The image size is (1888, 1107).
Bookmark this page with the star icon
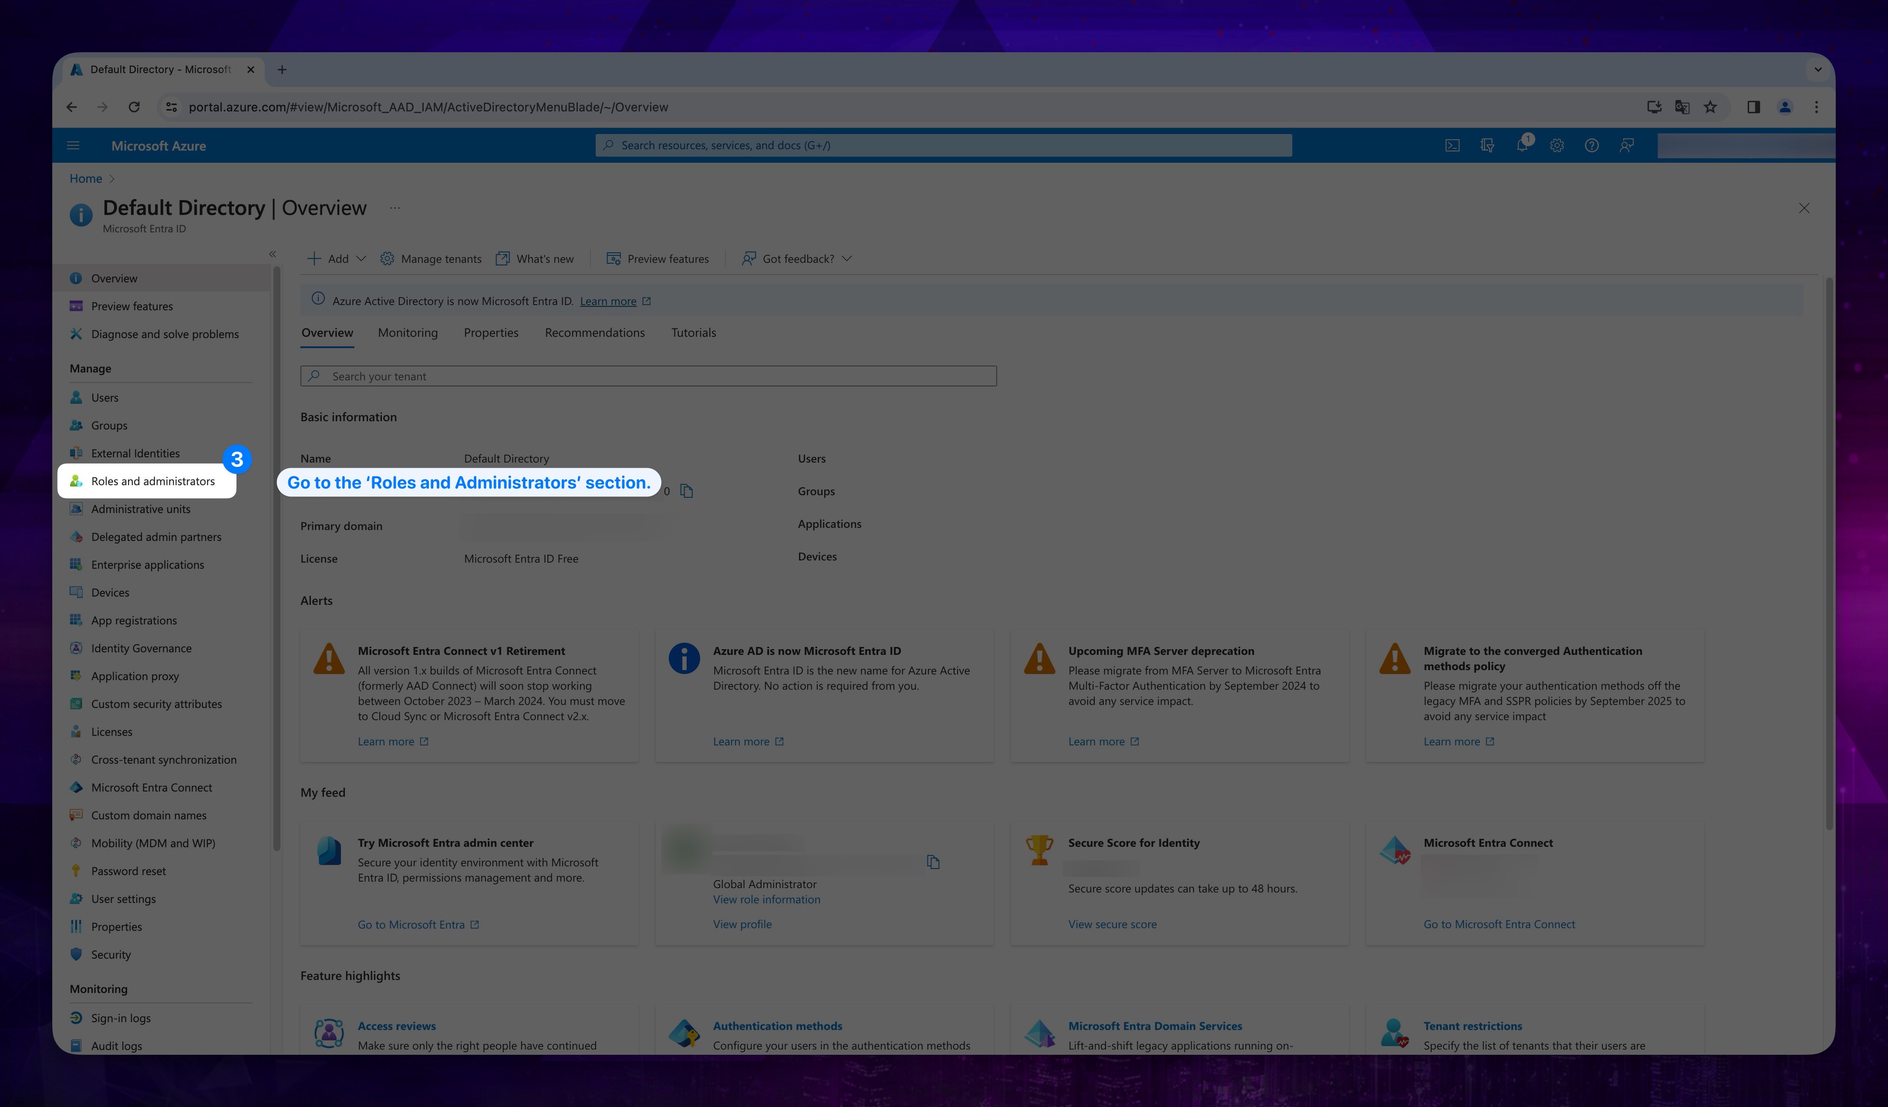(1710, 107)
